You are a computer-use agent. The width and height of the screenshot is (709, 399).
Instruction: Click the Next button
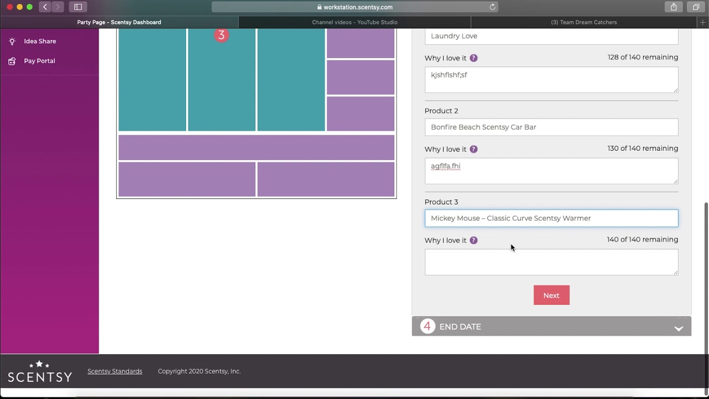coord(551,295)
